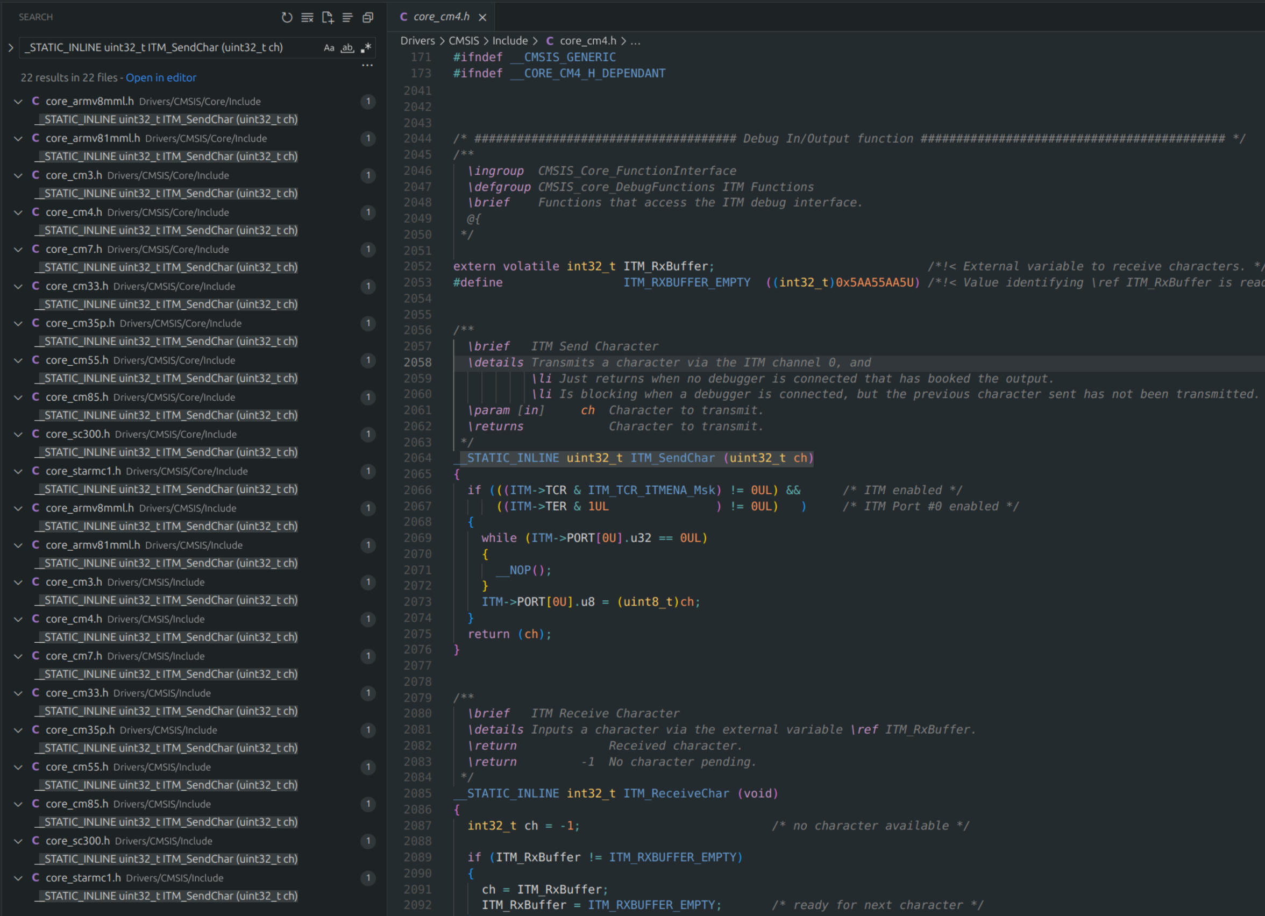Open match under core_cm55.h in CMSIS/Include
This screenshot has width=1265, height=916.
(166, 785)
